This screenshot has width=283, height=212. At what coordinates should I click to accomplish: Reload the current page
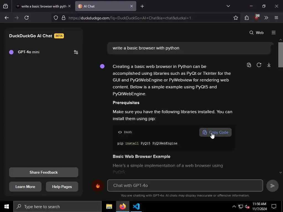[27, 18]
